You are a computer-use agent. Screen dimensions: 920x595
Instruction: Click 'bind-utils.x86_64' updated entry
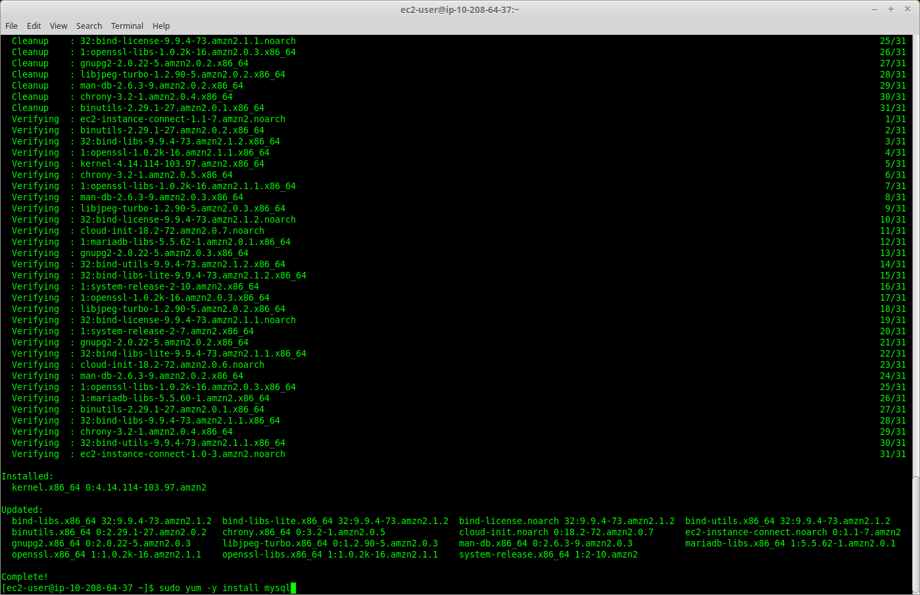tap(788, 521)
